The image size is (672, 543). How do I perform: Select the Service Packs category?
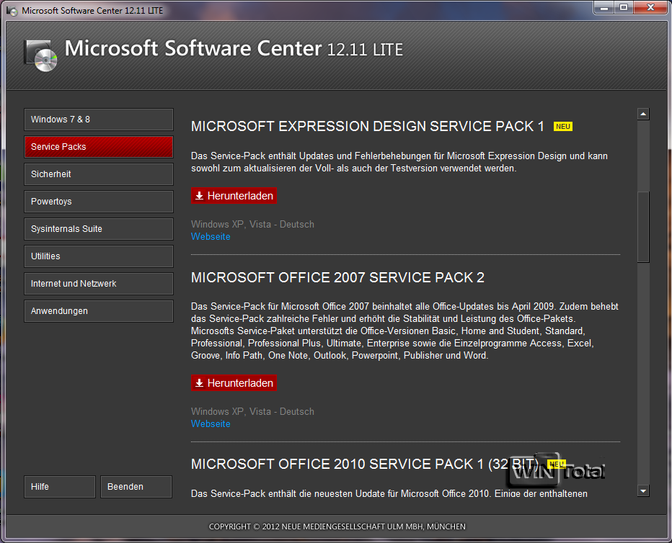[x=99, y=147]
